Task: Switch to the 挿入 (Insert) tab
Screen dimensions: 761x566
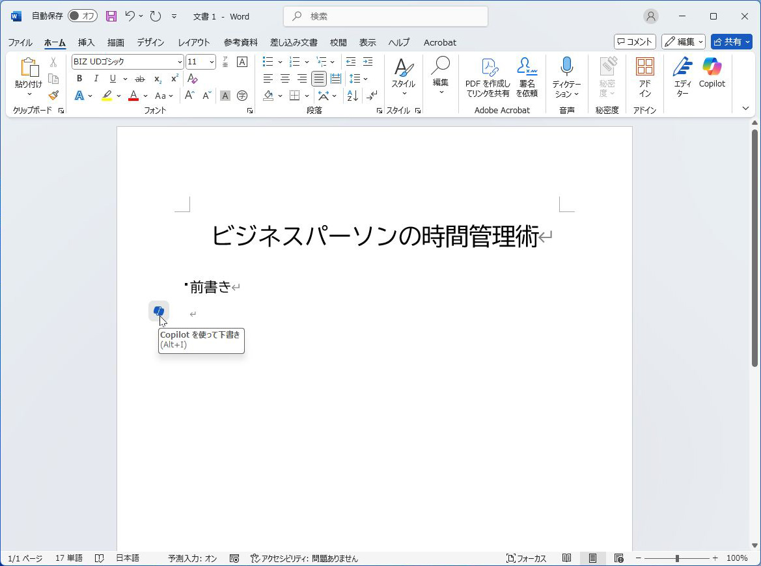Action: (x=86, y=42)
